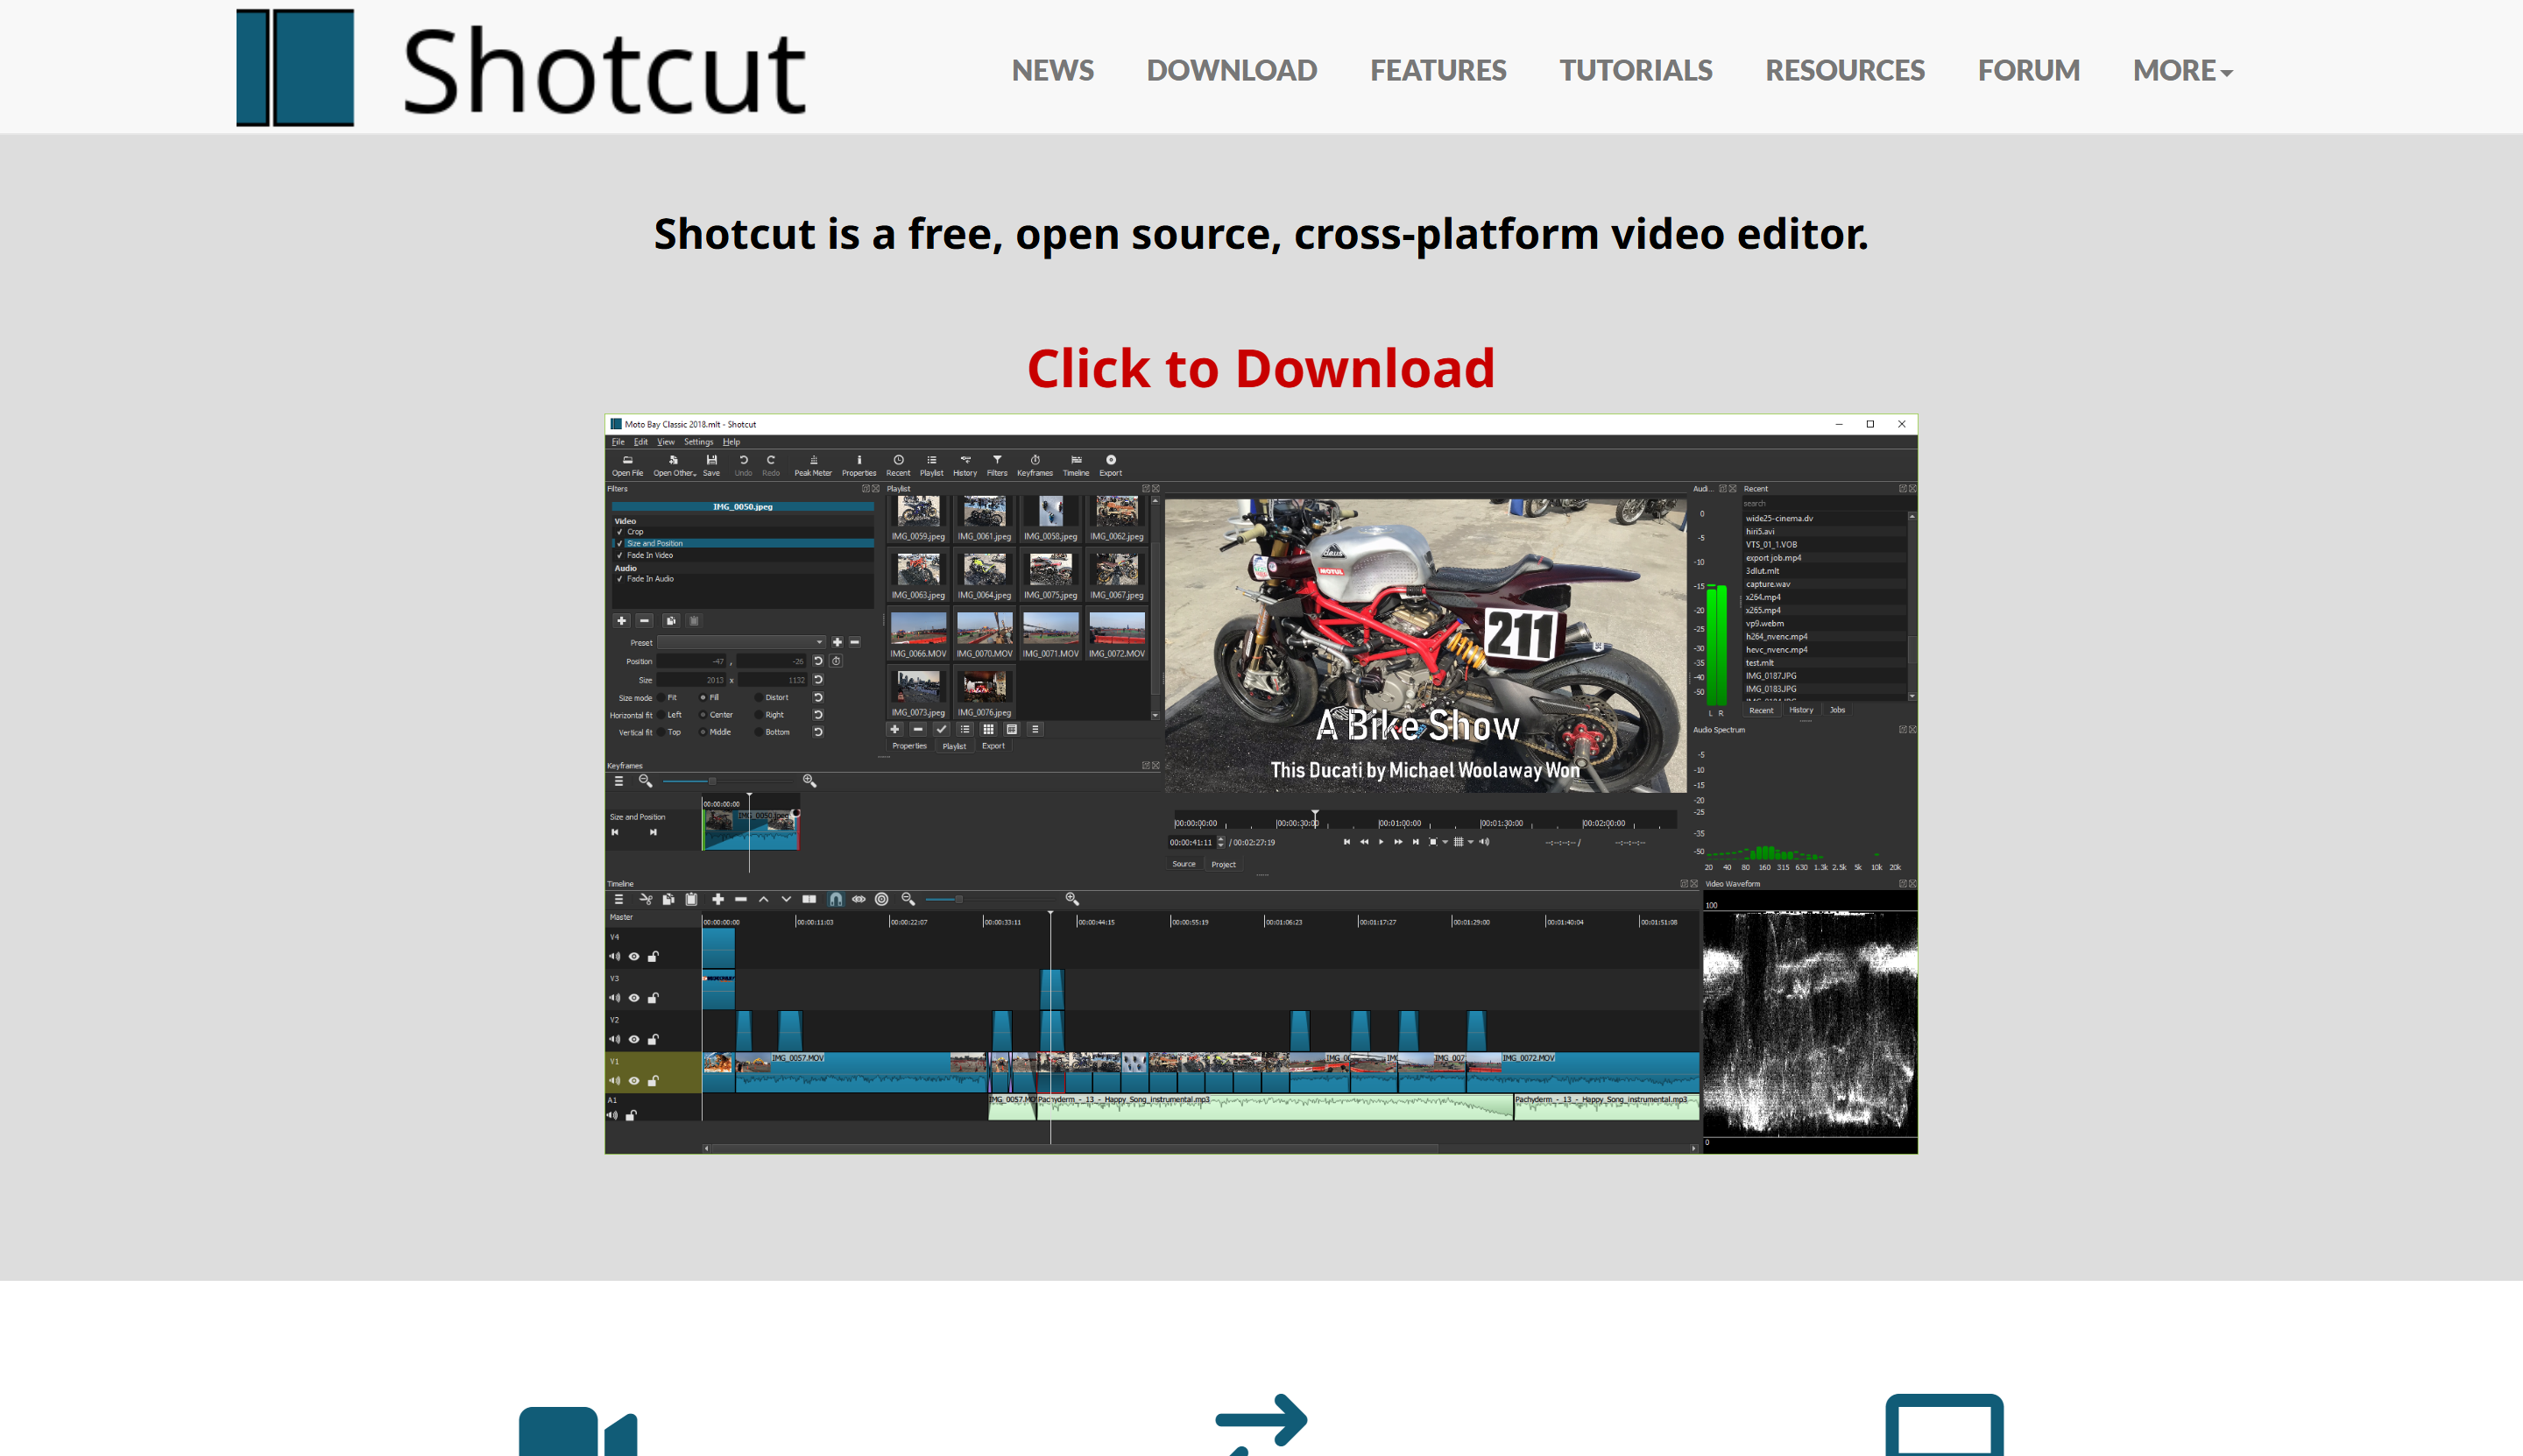This screenshot has height=1456, width=2523.
Task: Toggle snapping with the magnet icon
Action: [837, 899]
